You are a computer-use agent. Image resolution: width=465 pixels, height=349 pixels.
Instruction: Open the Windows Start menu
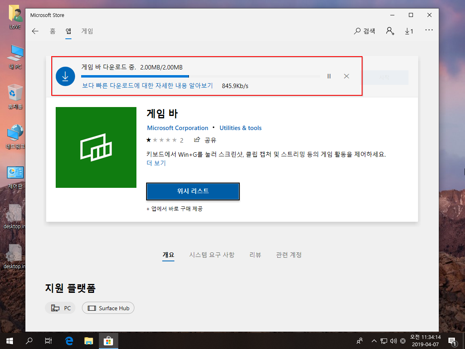tap(10, 341)
